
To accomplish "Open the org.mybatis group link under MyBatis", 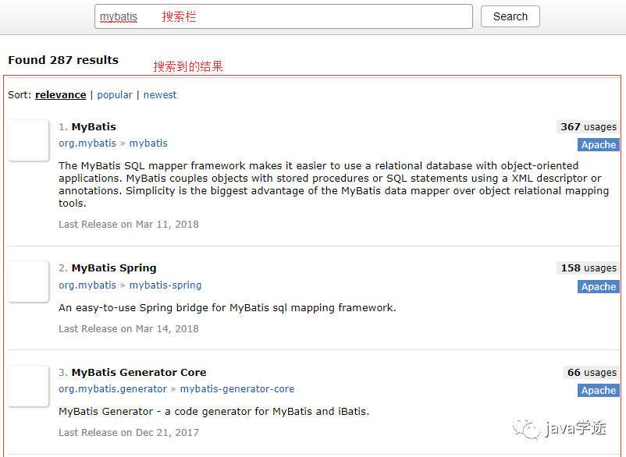I will click(x=87, y=143).
